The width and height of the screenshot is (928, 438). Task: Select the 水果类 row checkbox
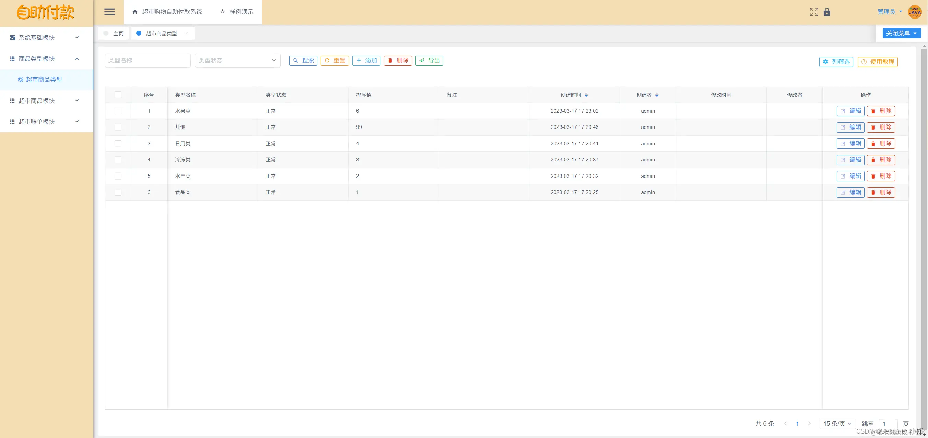pos(118,111)
